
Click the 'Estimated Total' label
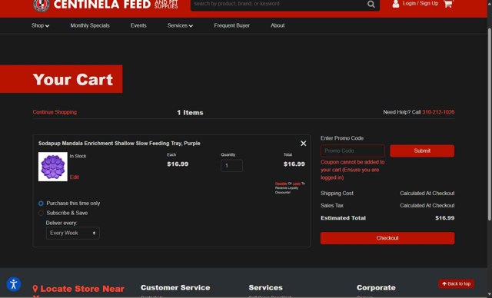343,218
